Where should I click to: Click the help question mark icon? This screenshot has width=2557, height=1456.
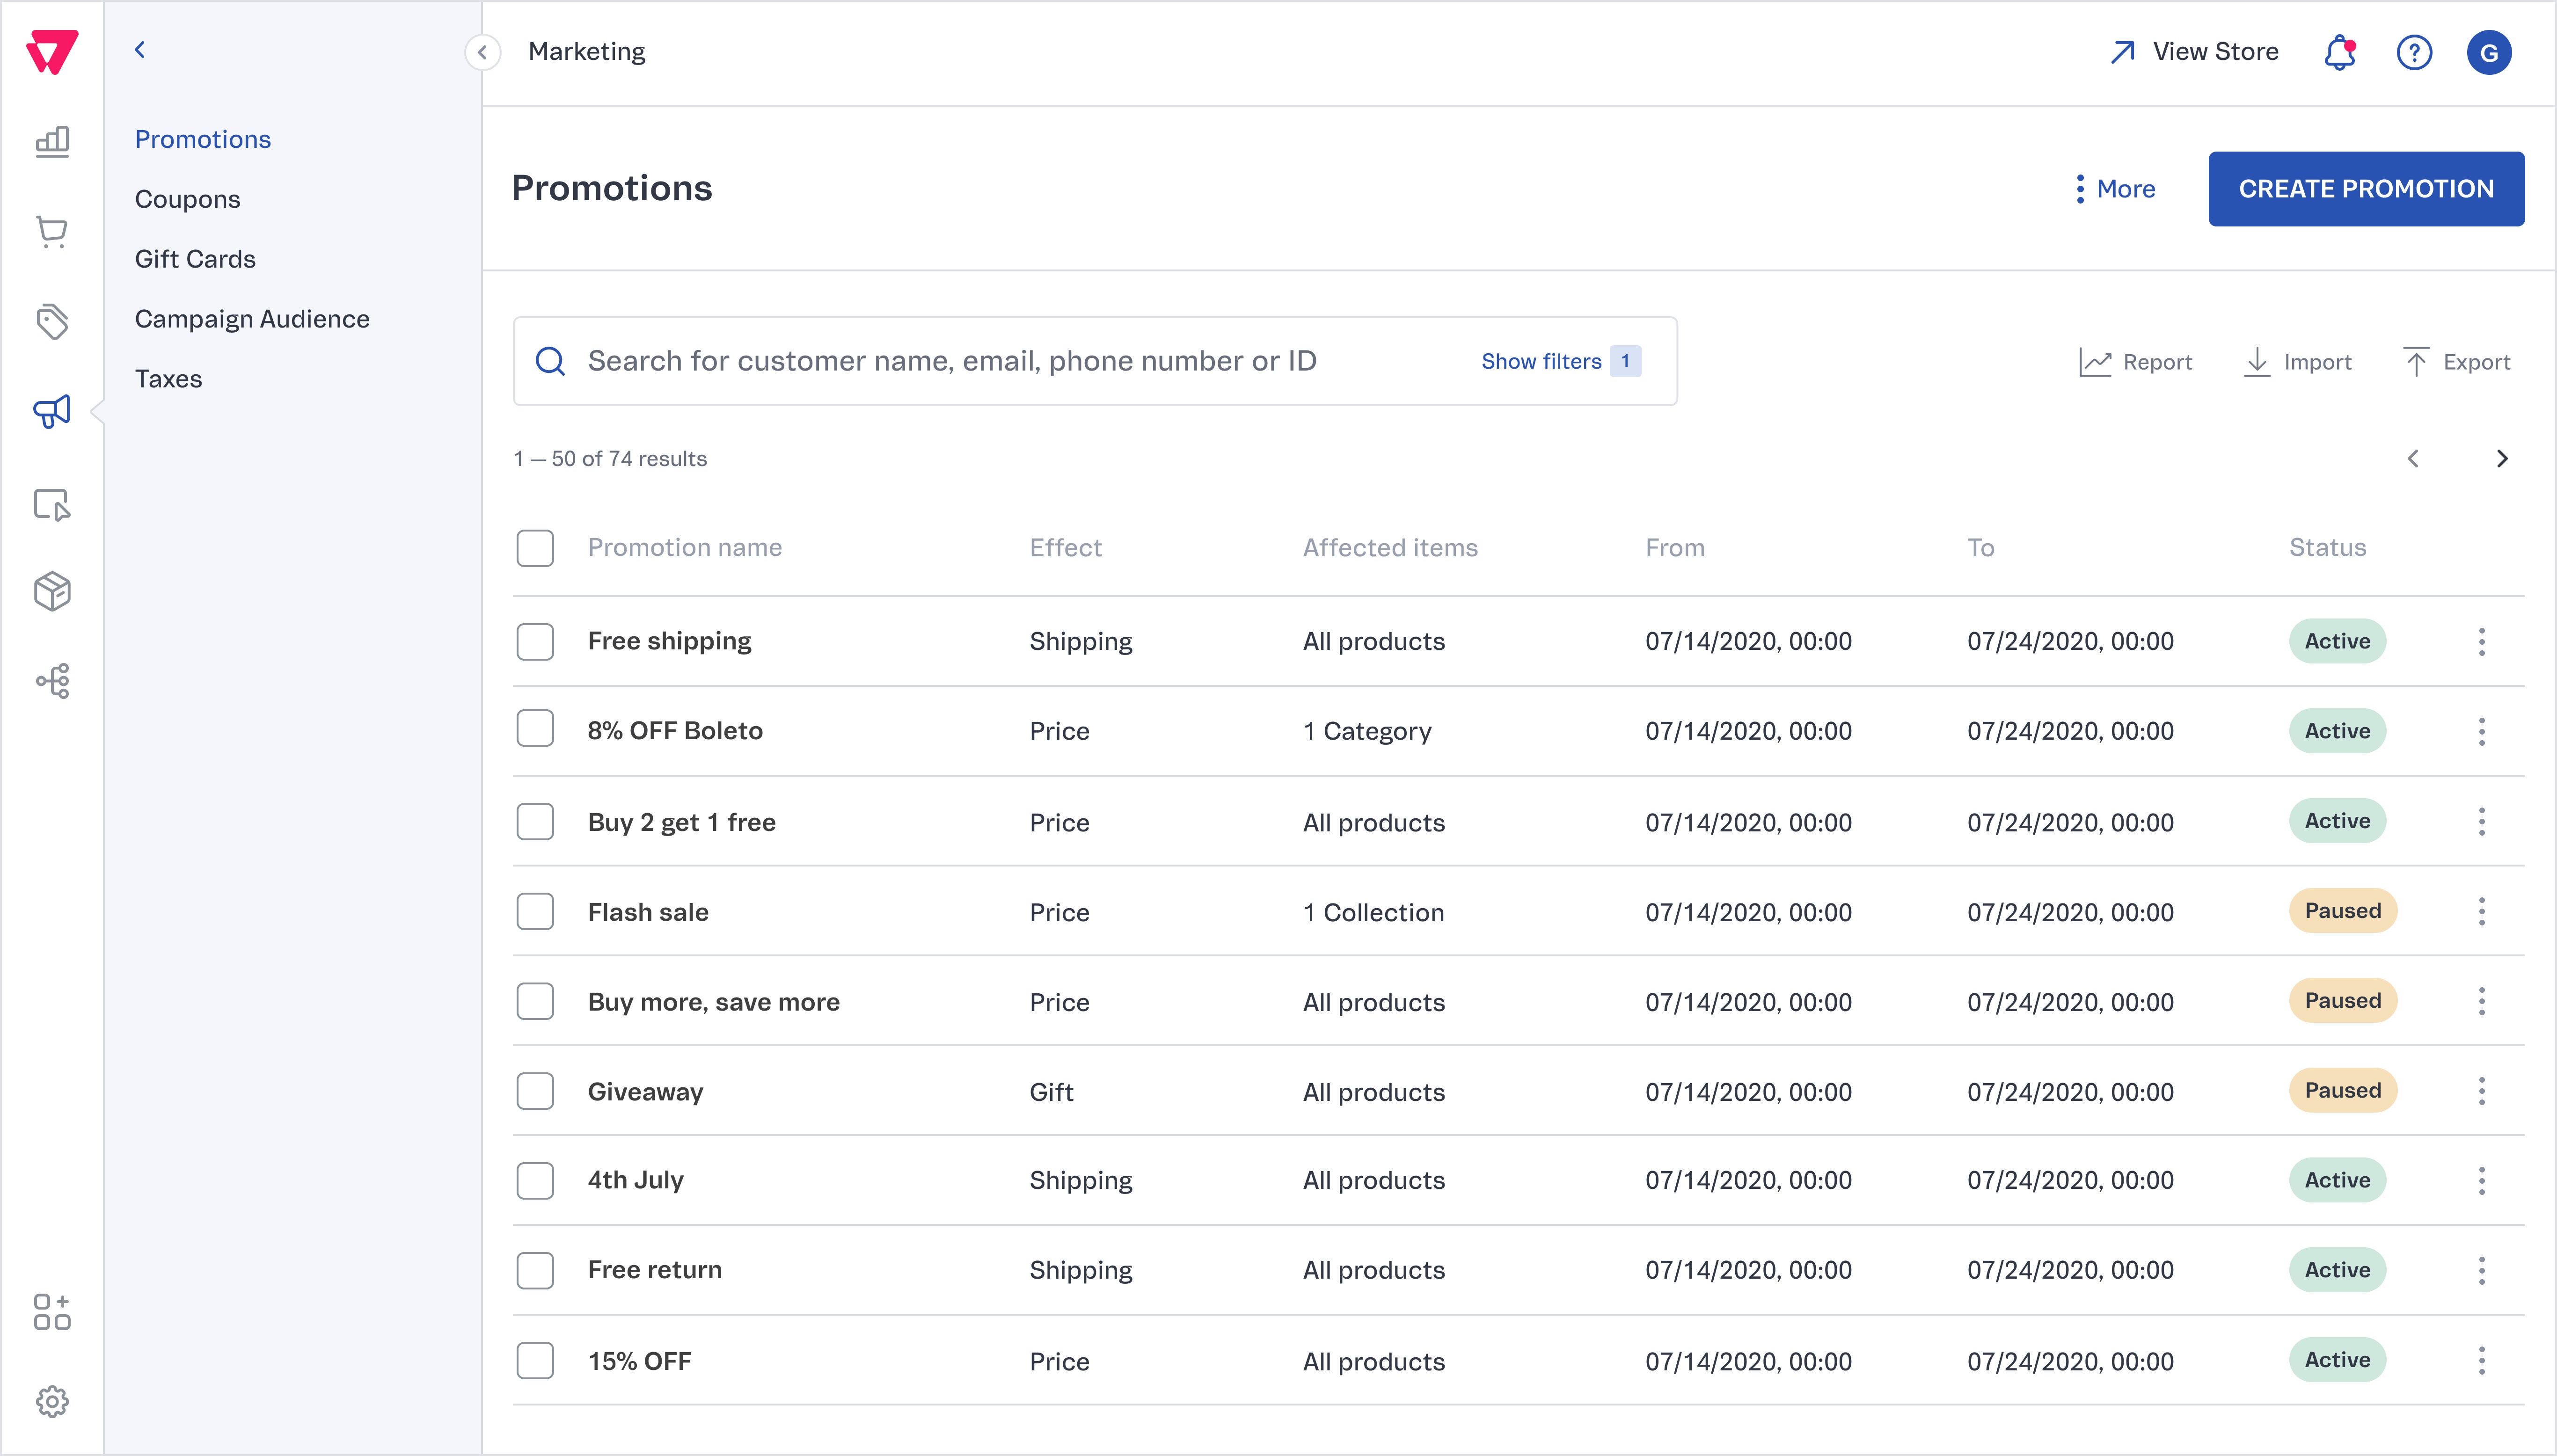[x=2414, y=52]
